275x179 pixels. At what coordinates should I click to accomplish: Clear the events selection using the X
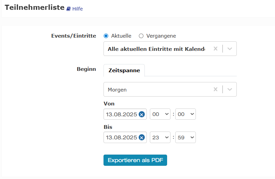click(215, 49)
